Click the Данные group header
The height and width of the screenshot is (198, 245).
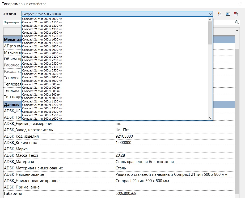pos(12,105)
